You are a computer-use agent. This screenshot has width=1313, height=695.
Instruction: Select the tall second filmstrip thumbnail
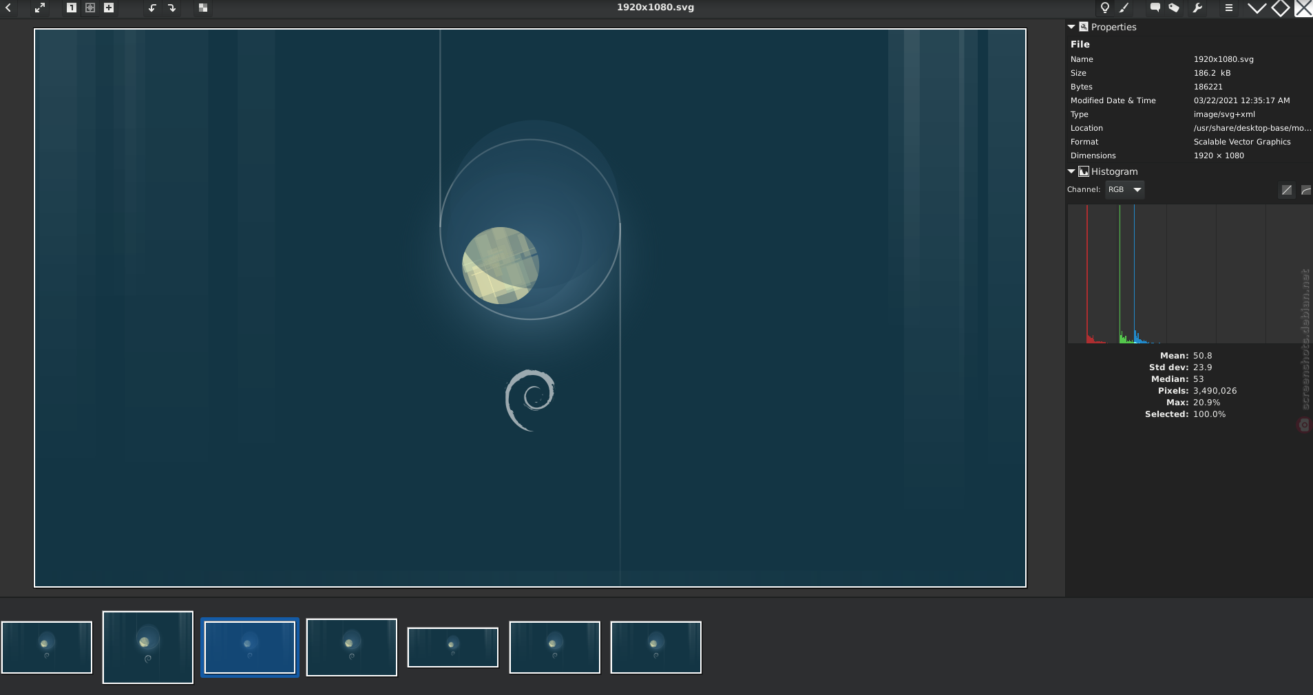pyautogui.click(x=148, y=648)
